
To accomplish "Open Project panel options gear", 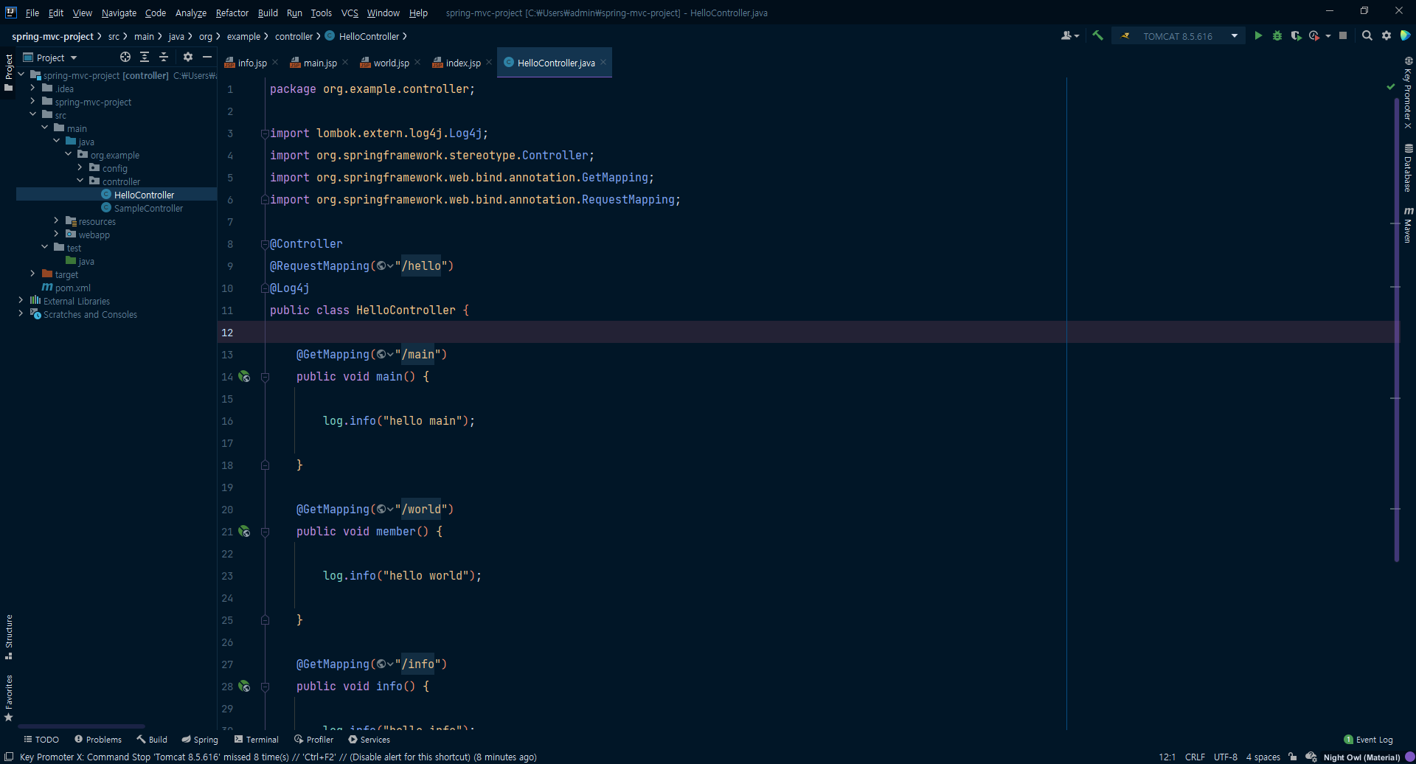I will (188, 57).
